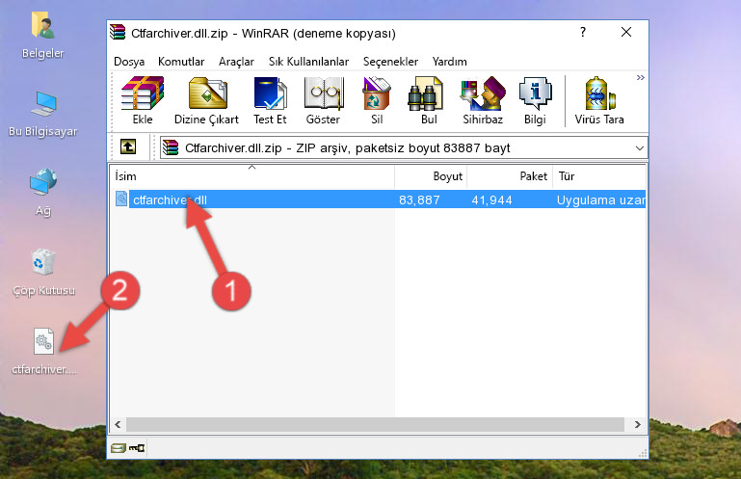The width and height of the screenshot is (741, 479).
Task: Launch the Sihirbaz wizard
Action: pos(483,101)
